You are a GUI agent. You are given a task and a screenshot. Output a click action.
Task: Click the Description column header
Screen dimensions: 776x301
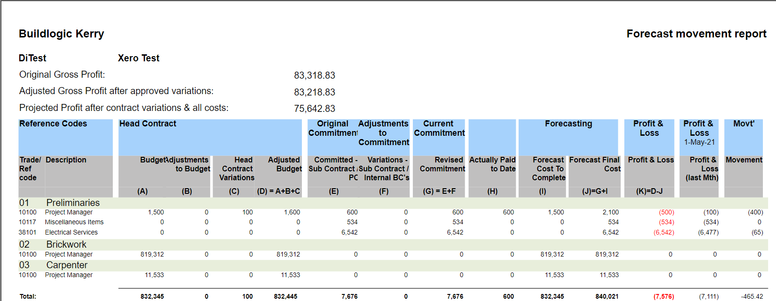click(x=66, y=160)
